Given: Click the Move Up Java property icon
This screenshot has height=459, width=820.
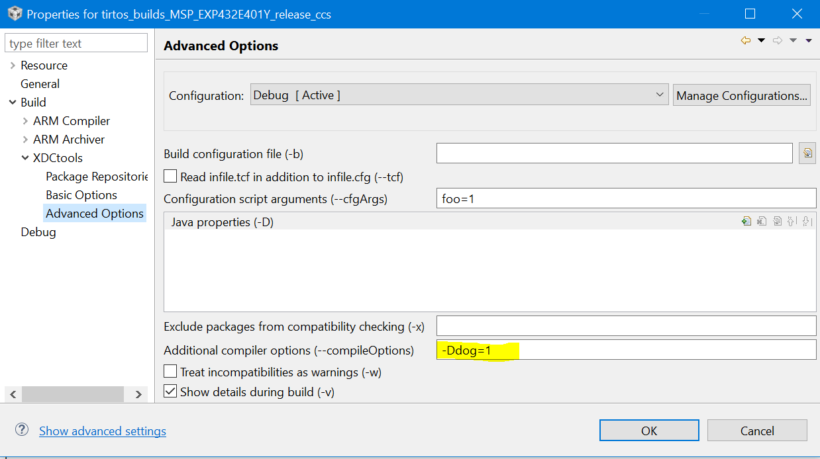Looking at the screenshot, I should [x=792, y=222].
